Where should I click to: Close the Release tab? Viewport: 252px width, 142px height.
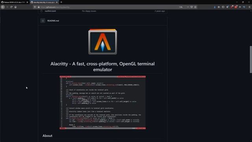coord(27,2)
